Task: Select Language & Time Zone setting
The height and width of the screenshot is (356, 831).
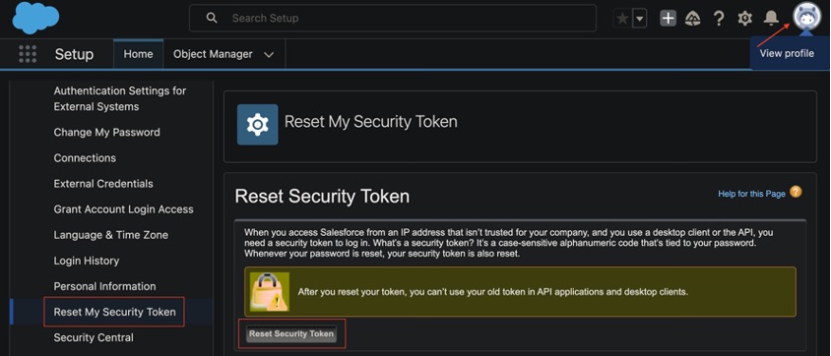Action: pyautogui.click(x=110, y=235)
